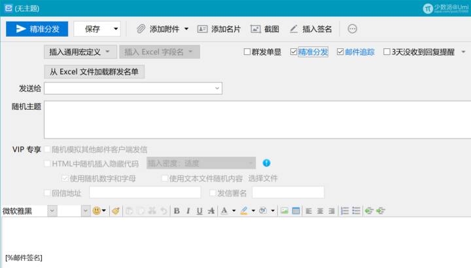471x268 pixels.
Task: Click the clear formatting brush icon
Action: pos(116,211)
